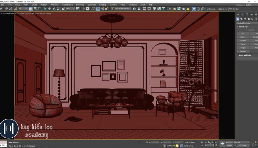Toggle the 3D Snaps button
Viewport: 258px width, 148px height.
coord(93,9)
